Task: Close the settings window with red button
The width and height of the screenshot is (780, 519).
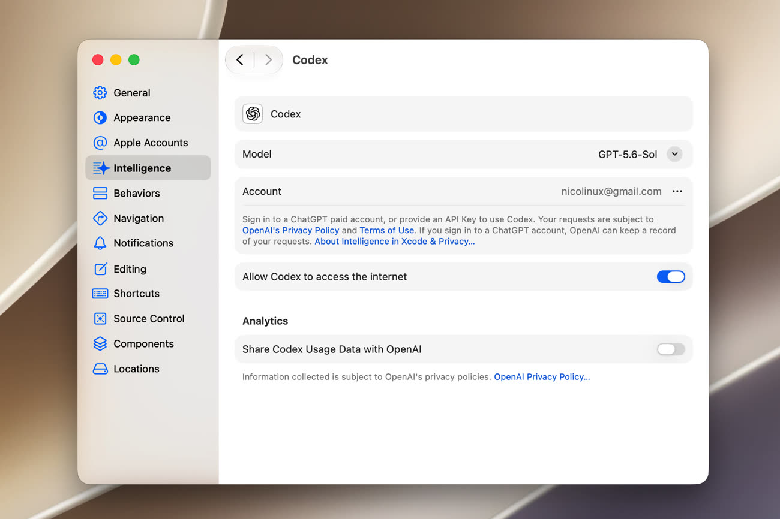Action: [x=98, y=59]
